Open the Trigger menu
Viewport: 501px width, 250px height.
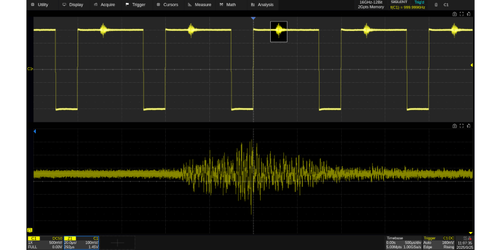coord(135,4)
